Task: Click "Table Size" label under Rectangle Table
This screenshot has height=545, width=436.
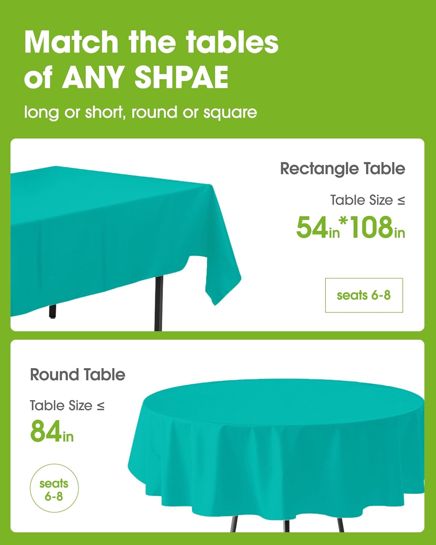Action: [x=361, y=200]
